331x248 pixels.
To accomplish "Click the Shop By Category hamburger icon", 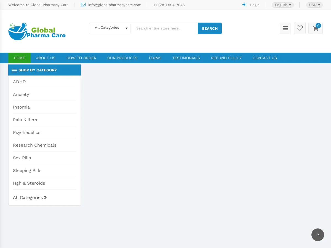I will pos(14,70).
